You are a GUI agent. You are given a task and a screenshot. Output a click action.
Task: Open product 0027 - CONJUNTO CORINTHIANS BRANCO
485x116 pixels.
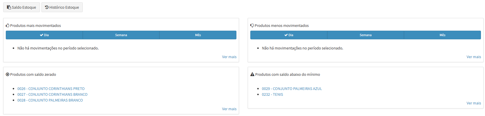click(x=52, y=95)
